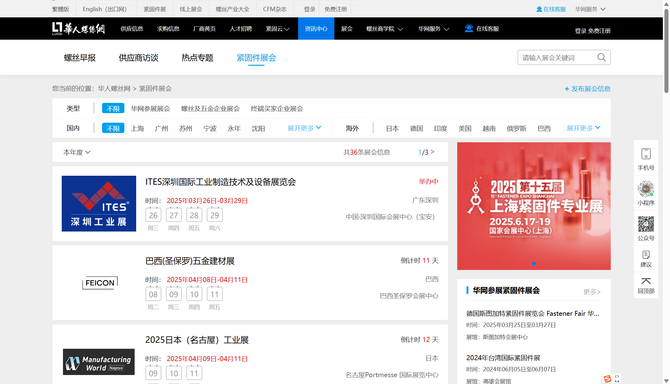Viewport: 670px width, 384px height.
Task: Expand the 本年度 year dropdown
Action: pyautogui.click(x=77, y=152)
